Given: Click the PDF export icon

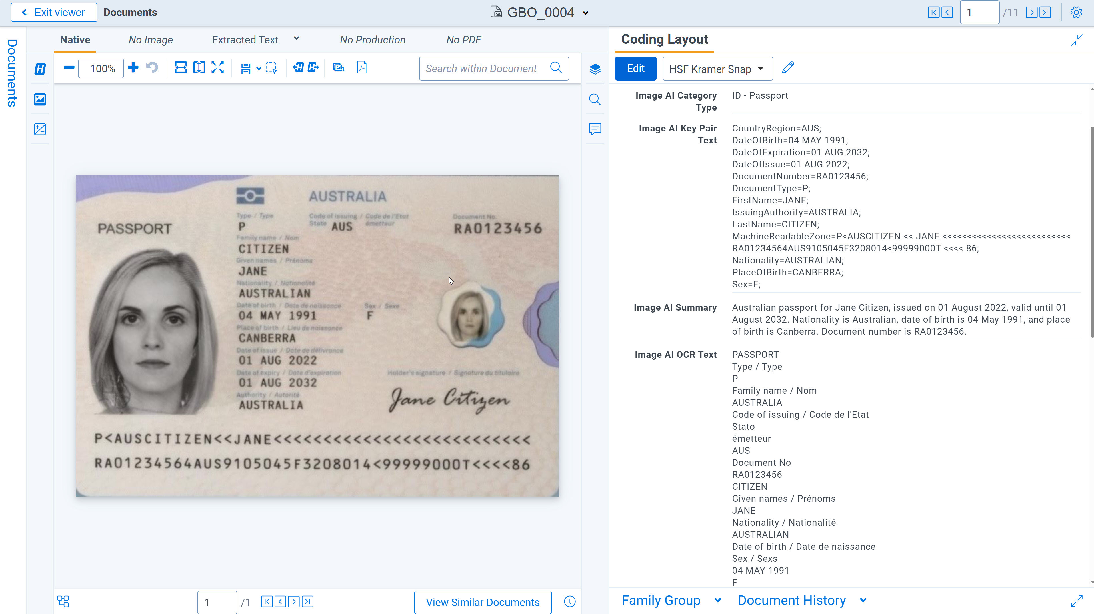Looking at the screenshot, I should (362, 67).
